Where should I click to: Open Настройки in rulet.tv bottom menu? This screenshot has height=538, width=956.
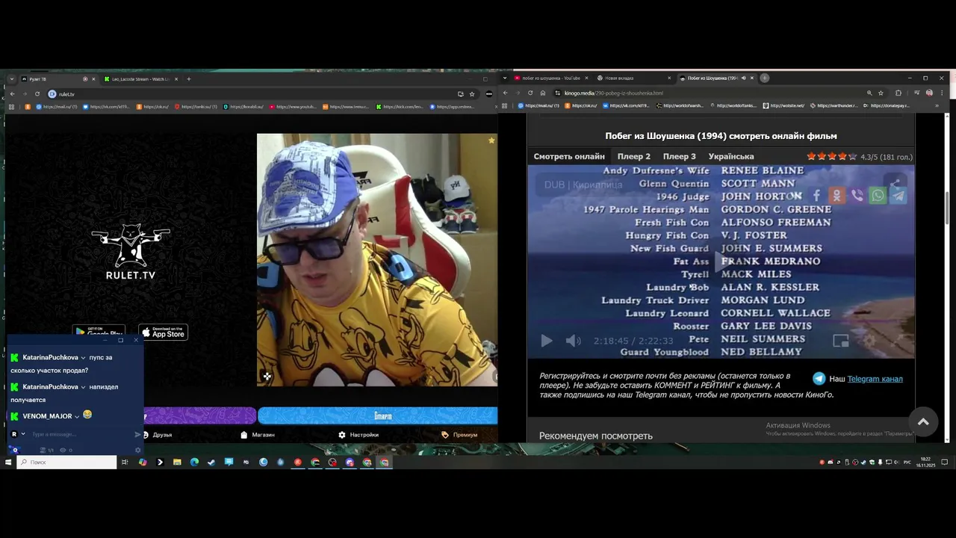pos(358,435)
